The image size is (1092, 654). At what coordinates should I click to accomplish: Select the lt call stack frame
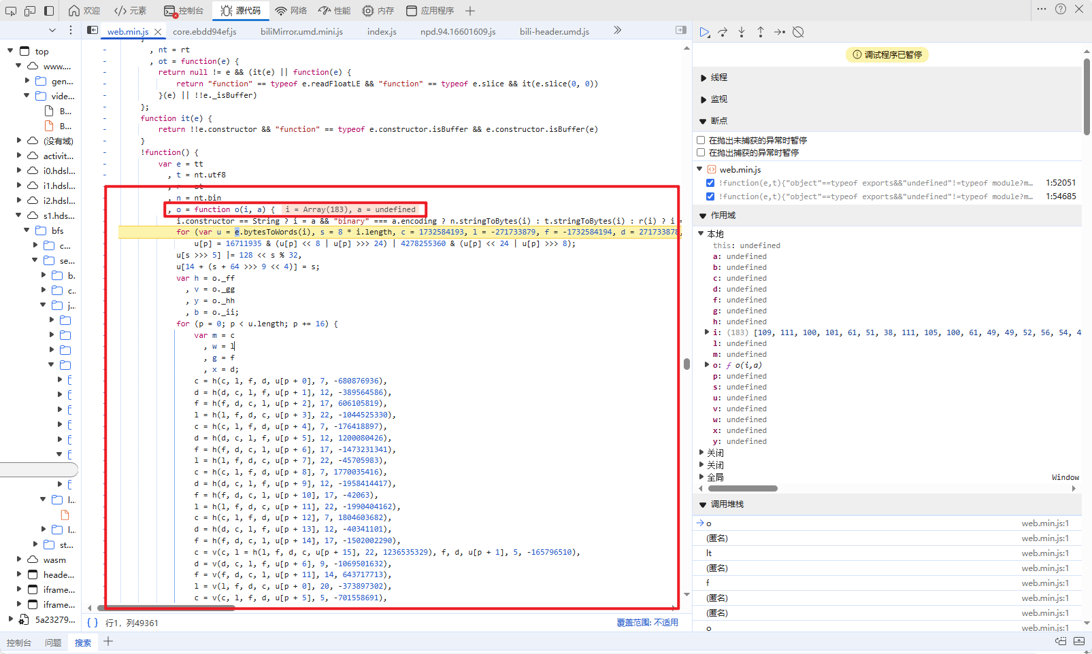pos(888,553)
